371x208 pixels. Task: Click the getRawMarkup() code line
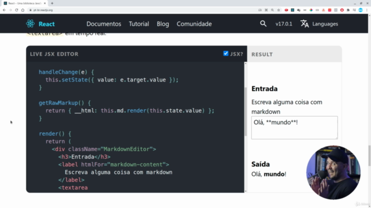click(65, 103)
